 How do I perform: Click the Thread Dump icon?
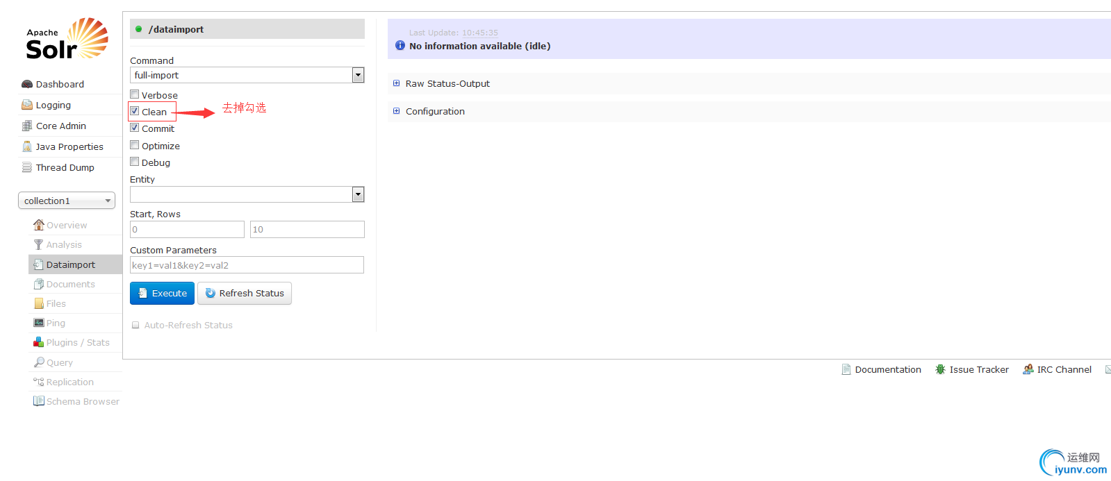pyautogui.click(x=27, y=167)
